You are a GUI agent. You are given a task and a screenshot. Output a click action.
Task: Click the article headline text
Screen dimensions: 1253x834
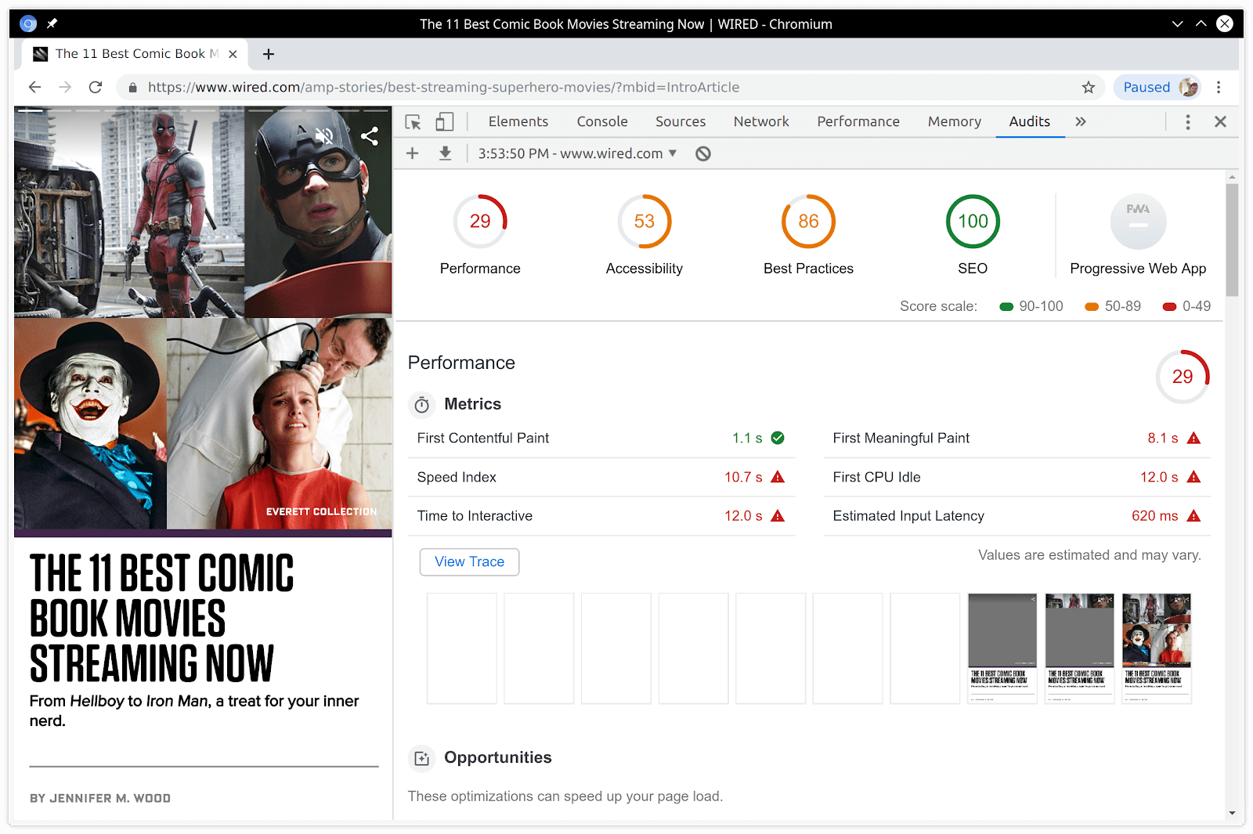tap(162, 618)
